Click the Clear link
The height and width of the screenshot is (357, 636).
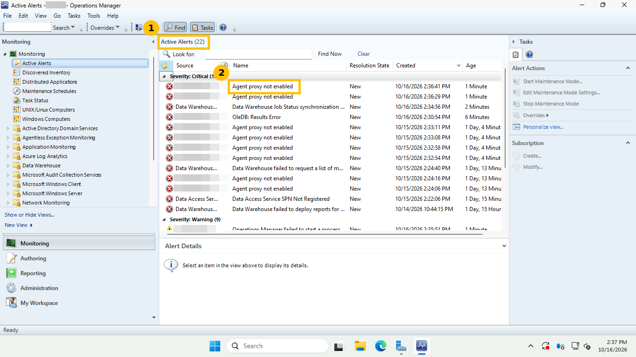click(364, 54)
